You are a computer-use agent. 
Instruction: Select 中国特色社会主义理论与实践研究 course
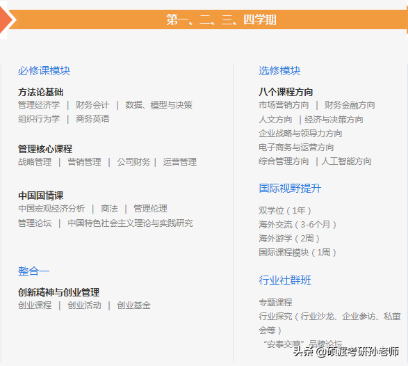pyautogui.click(x=130, y=223)
